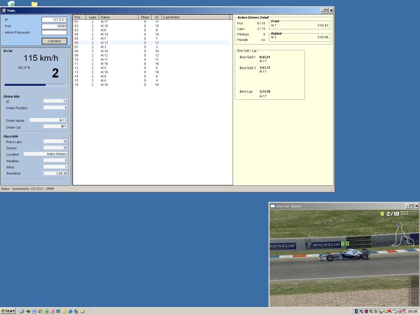Select the row for driver AI 10

click(151, 51)
